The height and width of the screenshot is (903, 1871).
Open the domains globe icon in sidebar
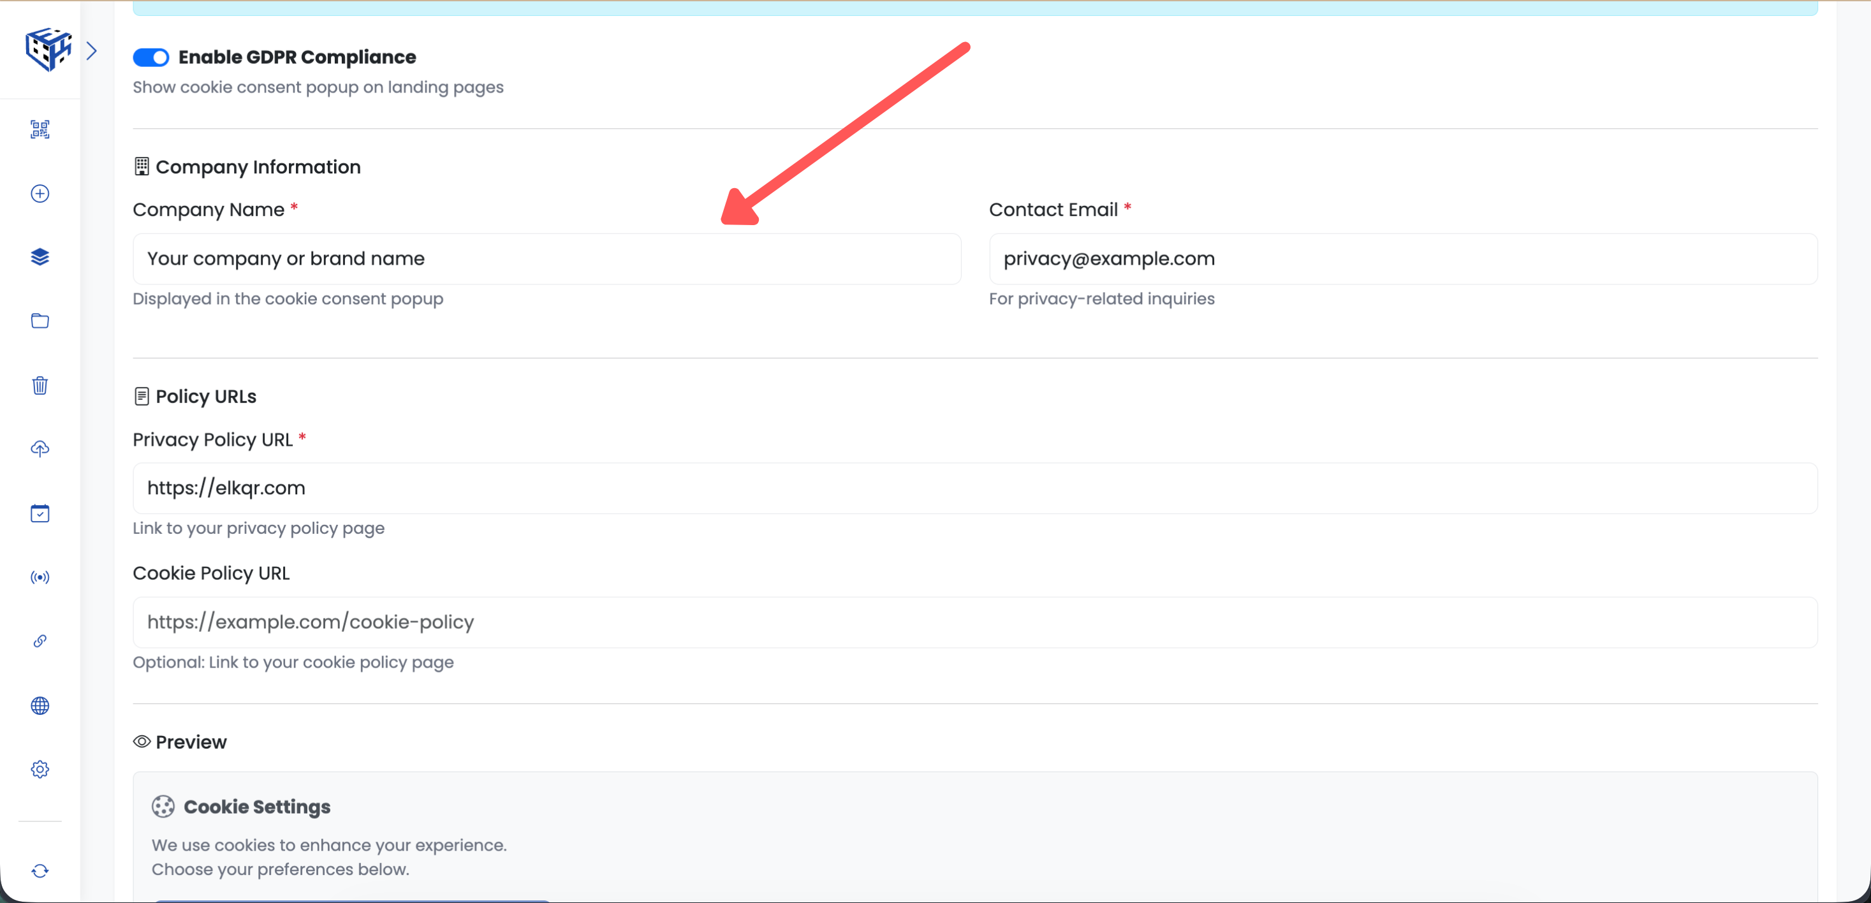coord(40,705)
